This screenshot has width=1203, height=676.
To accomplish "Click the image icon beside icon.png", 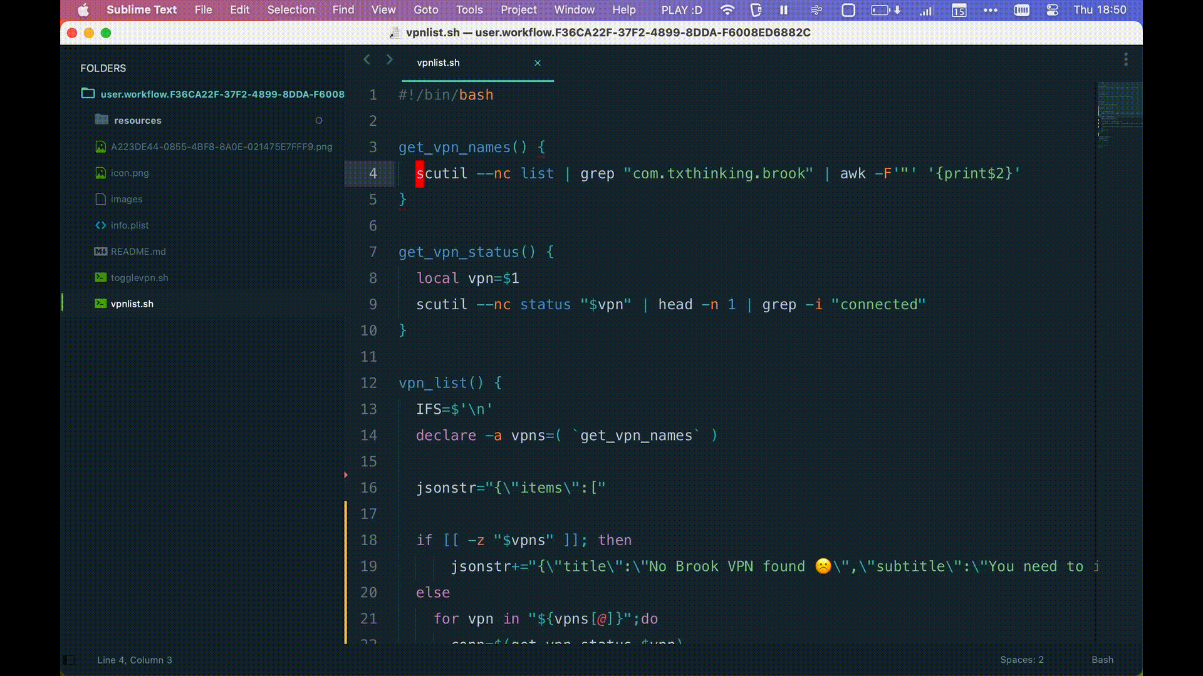I will 100,173.
